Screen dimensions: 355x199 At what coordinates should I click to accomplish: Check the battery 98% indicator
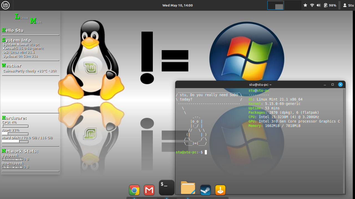[x=330, y=5]
